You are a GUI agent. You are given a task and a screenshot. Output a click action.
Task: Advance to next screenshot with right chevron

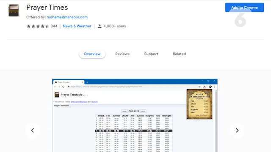pyautogui.click(x=237, y=130)
